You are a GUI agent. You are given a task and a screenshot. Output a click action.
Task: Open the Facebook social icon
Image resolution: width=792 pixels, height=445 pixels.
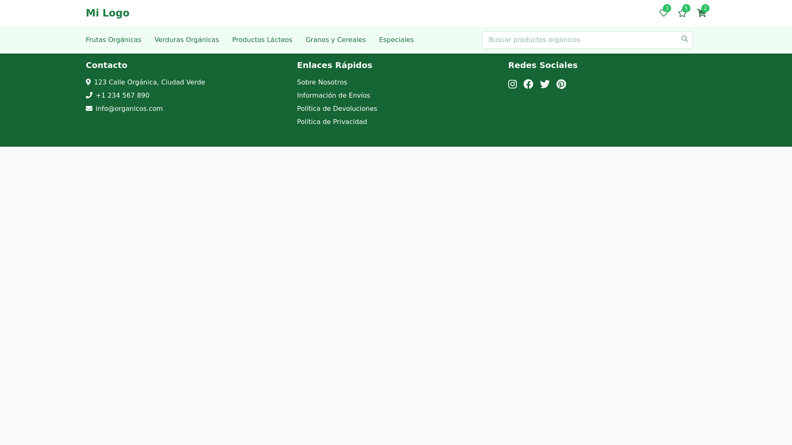point(528,84)
